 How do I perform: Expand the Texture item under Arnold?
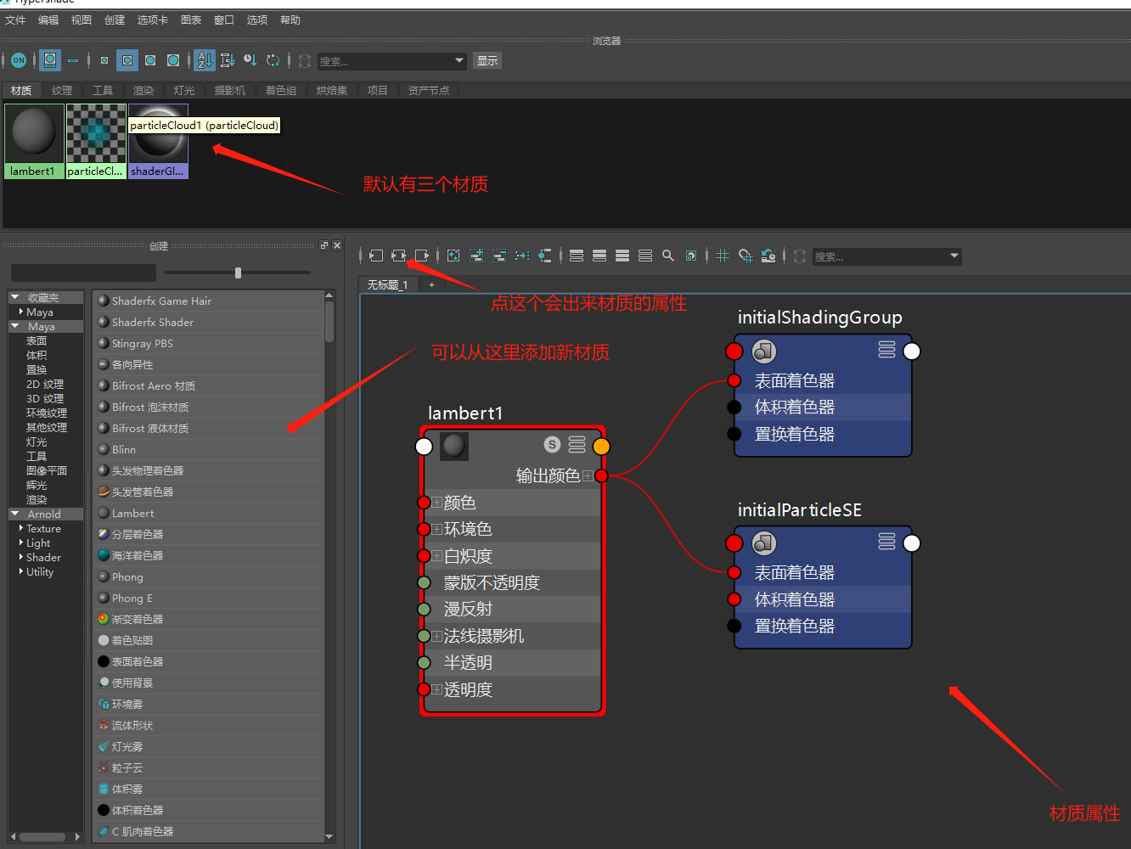click(x=21, y=528)
